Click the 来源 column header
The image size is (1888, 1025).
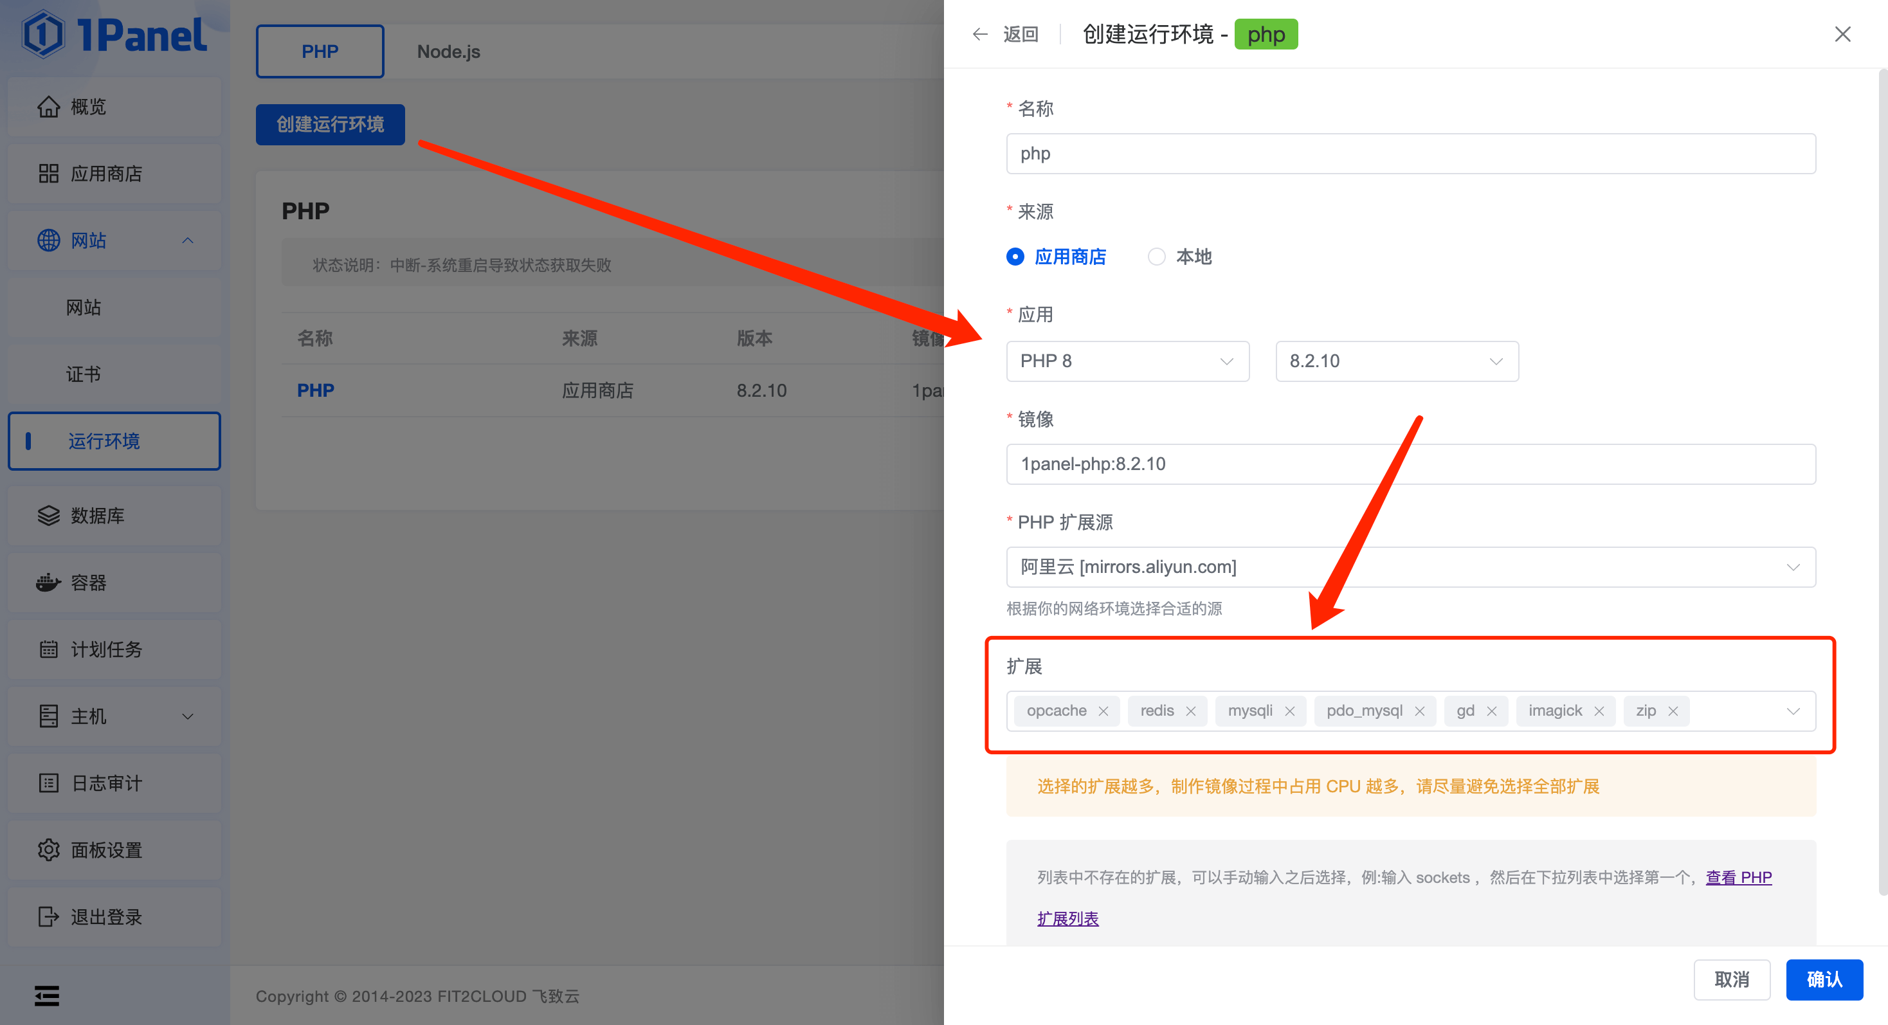(580, 338)
